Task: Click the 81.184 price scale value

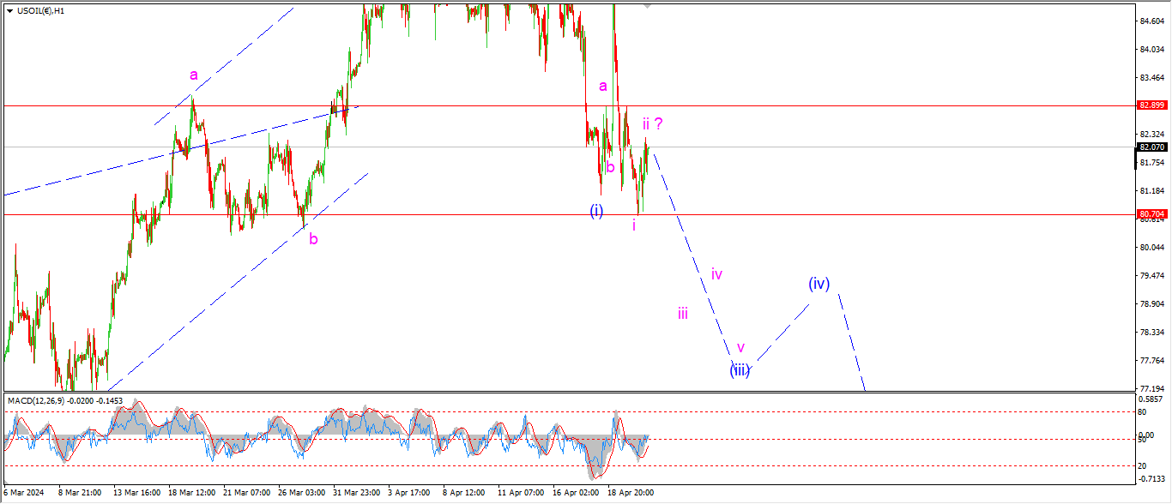Action: pyautogui.click(x=1152, y=190)
